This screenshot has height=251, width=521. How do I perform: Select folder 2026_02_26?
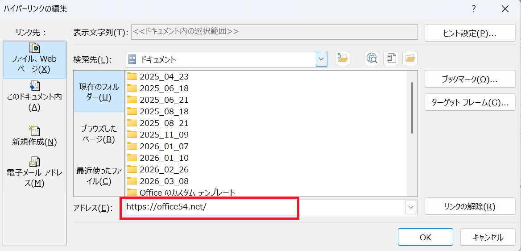point(158,169)
